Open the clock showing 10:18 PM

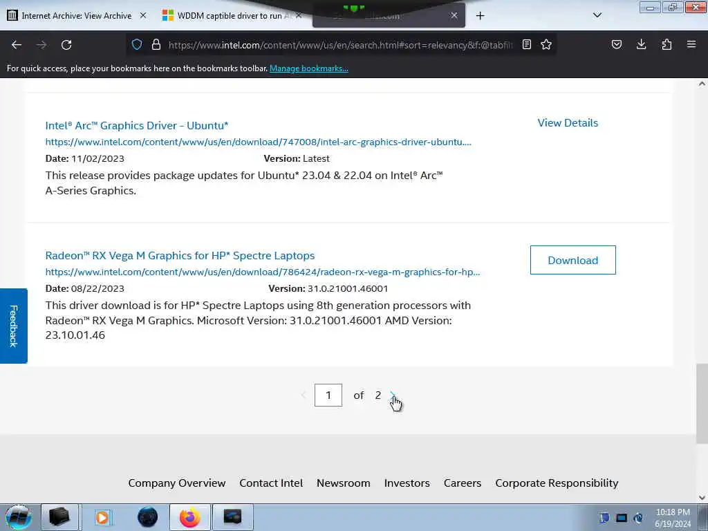click(x=673, y=518)
